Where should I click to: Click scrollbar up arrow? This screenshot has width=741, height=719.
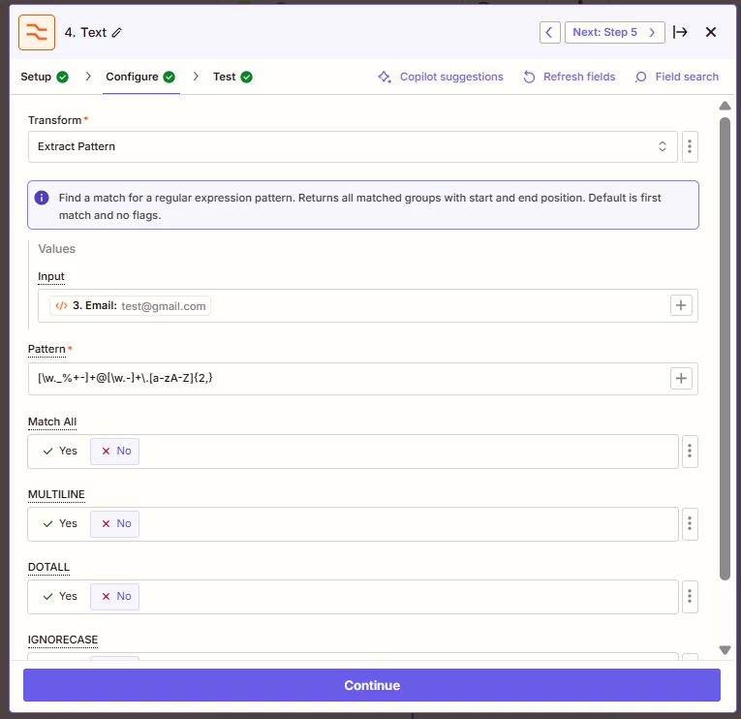pyautogui.click(x=725, y=106)
